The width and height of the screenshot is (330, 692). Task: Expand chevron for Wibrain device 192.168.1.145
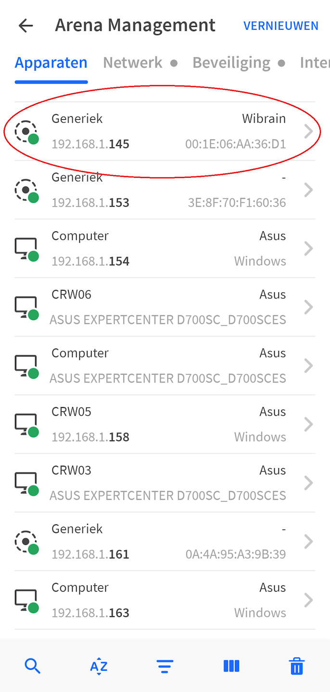click(308, 131)
